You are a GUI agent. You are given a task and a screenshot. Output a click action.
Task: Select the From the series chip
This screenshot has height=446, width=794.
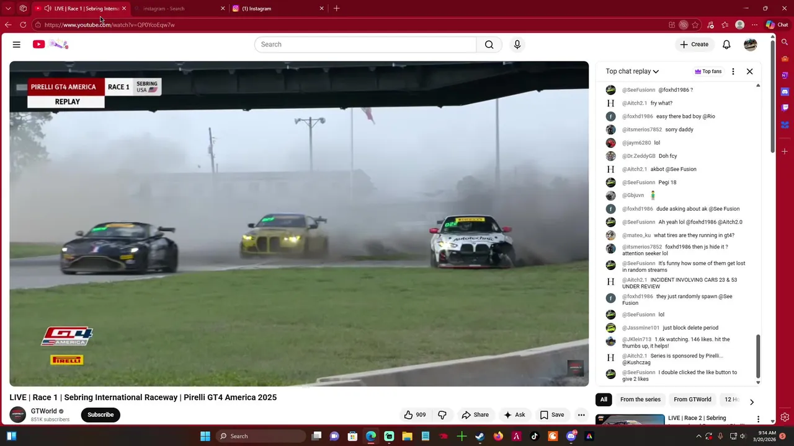coord(640,400)
